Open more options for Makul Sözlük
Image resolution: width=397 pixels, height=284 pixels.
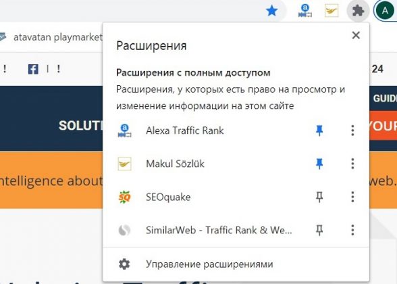point(352,164)
